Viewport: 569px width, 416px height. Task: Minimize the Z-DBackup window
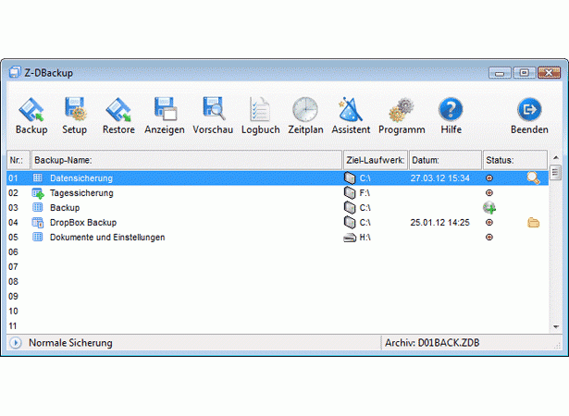pos(500,73)
